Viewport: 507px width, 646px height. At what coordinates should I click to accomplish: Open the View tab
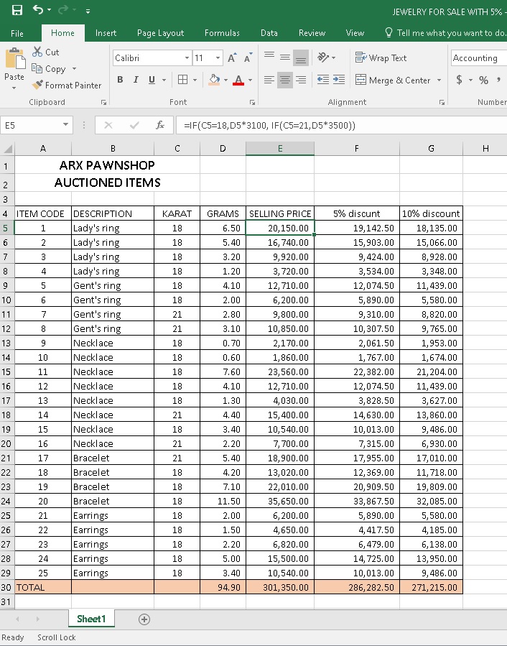(x=355, y=33)
